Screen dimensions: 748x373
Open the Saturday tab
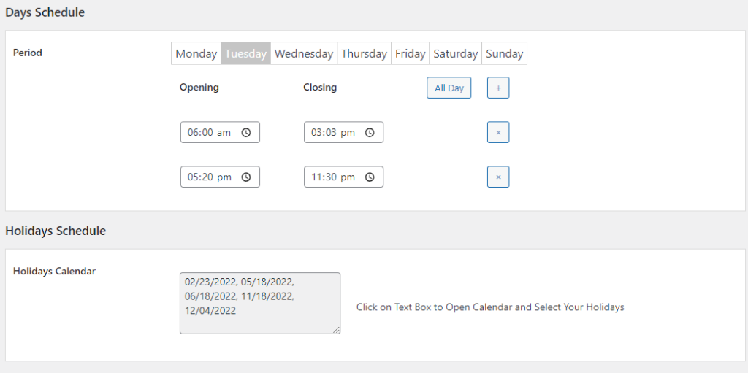tap(456, 53)
